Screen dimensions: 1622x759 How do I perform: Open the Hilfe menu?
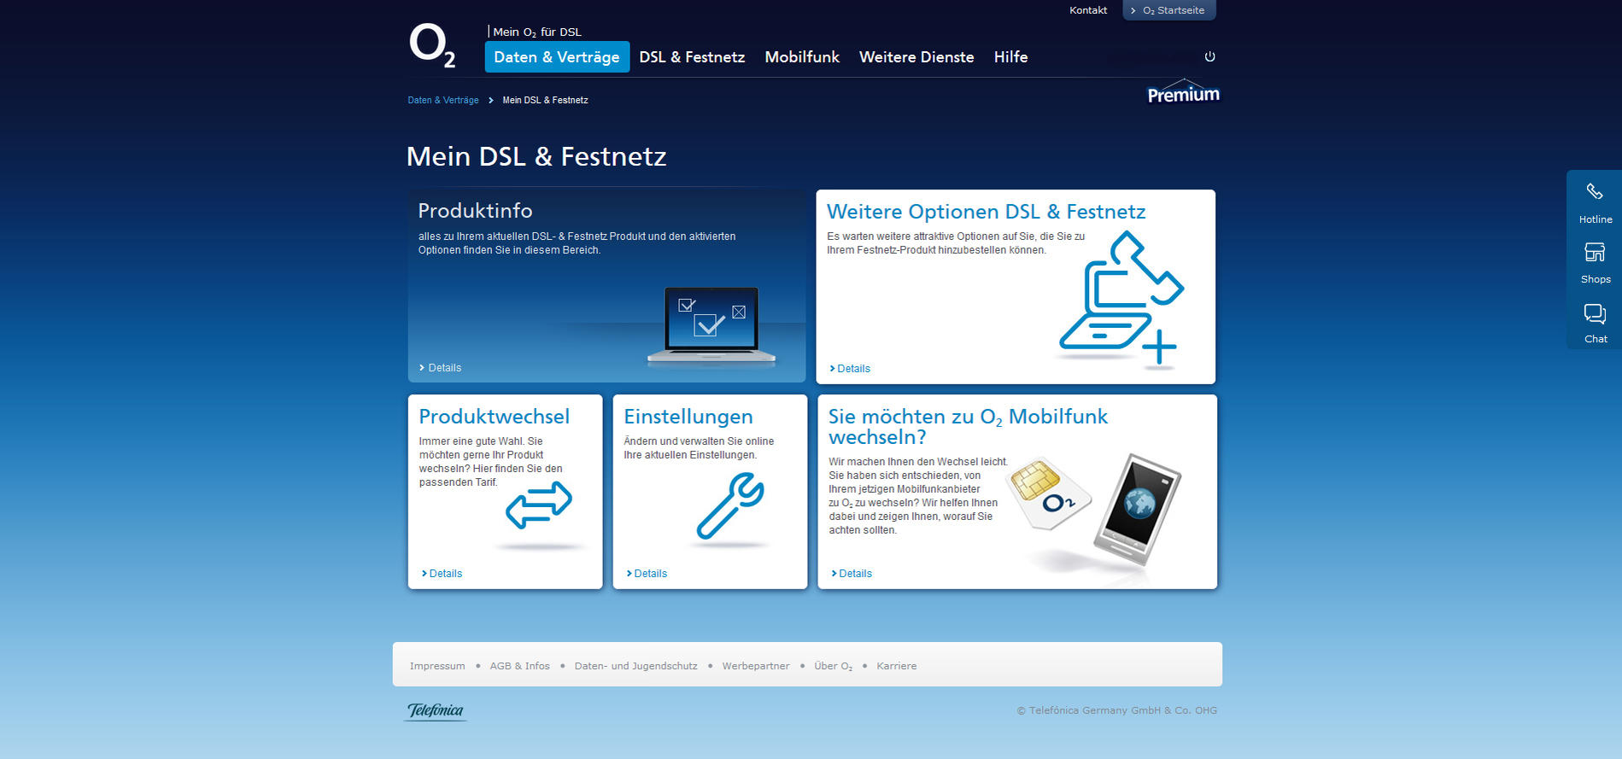pos(1010,57)
